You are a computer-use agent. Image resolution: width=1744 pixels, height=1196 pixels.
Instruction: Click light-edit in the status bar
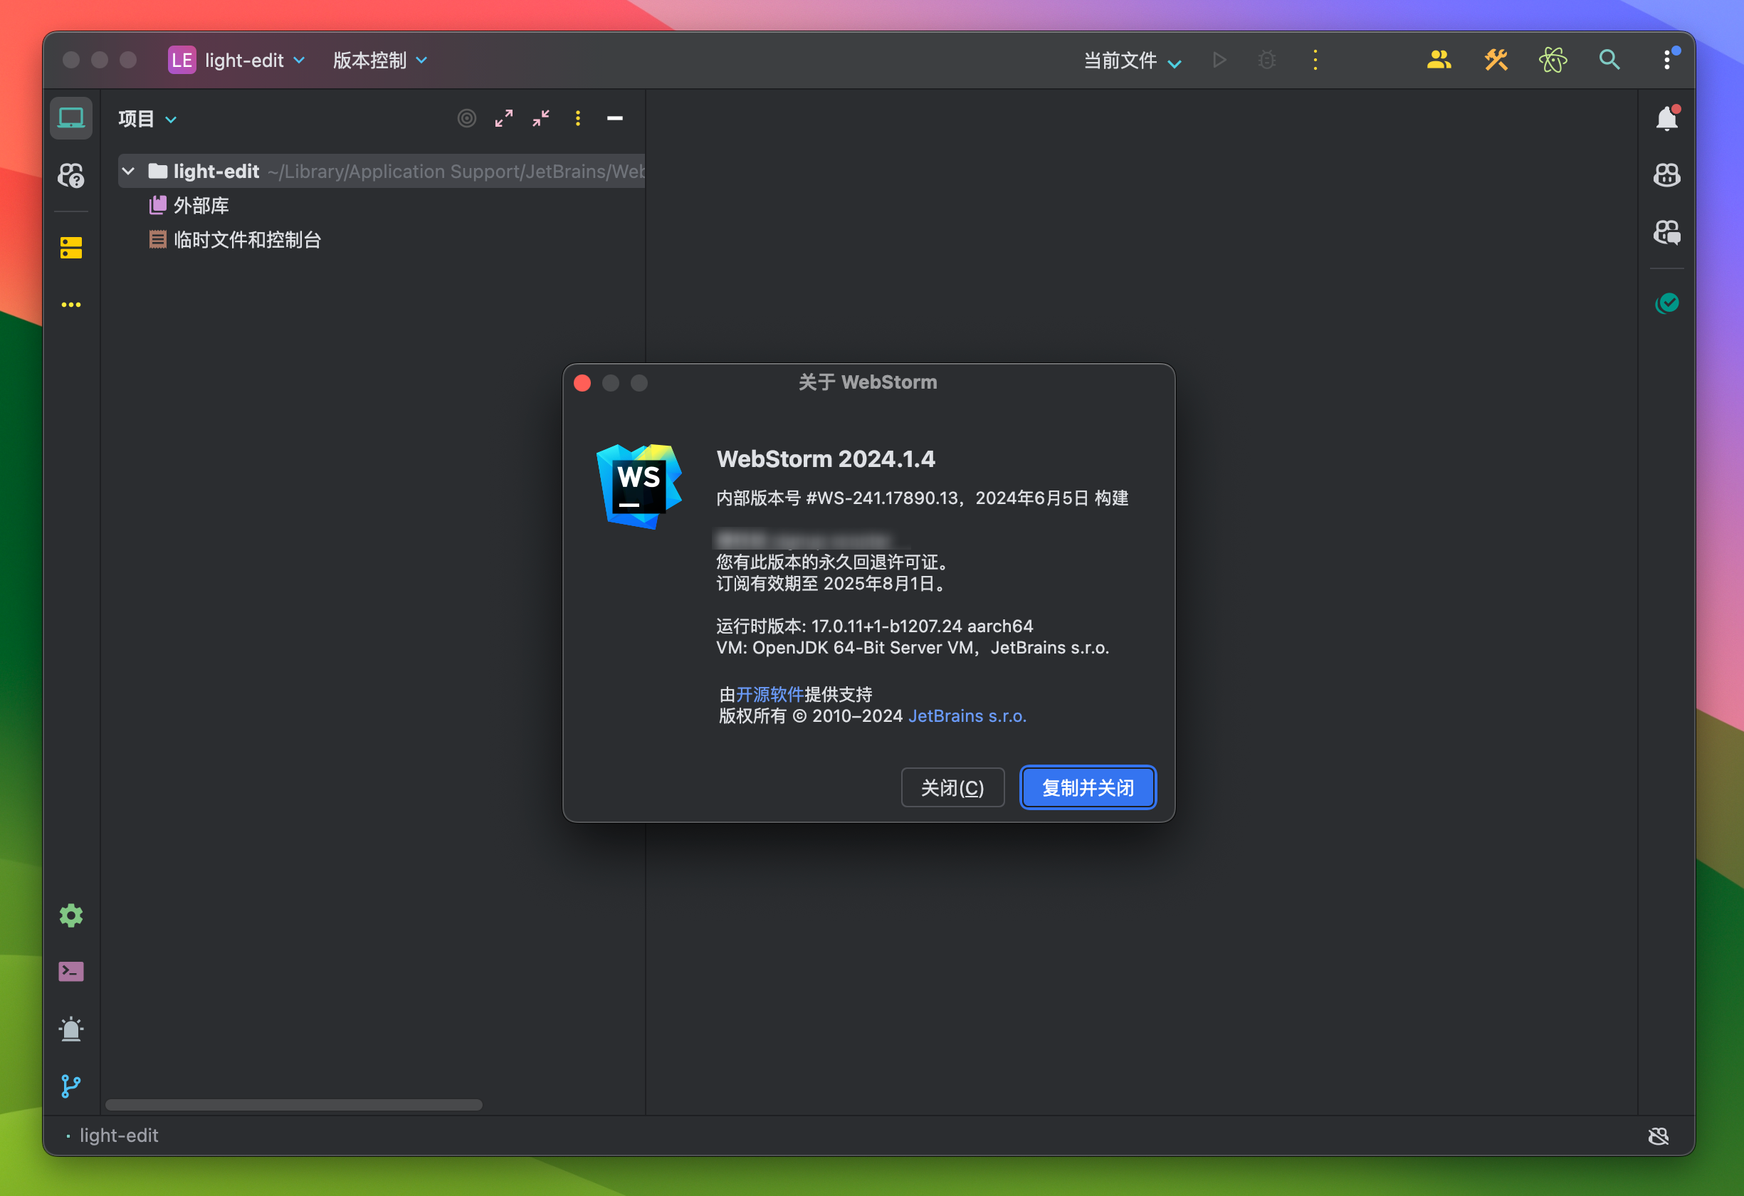tap(120, 1135)
